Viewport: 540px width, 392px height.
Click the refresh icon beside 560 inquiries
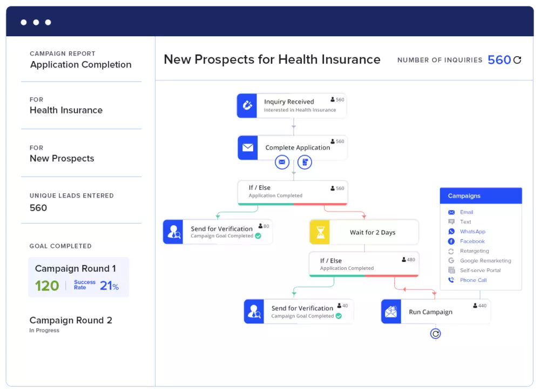click(517, 60)
